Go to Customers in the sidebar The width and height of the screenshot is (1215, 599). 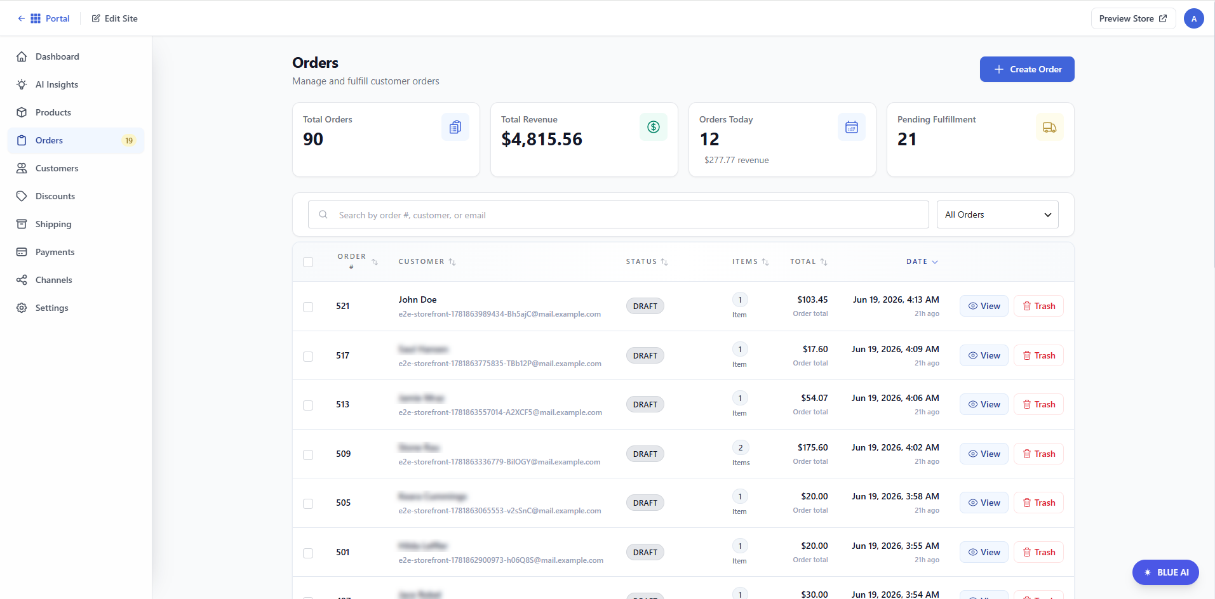(x=76, y=168)
